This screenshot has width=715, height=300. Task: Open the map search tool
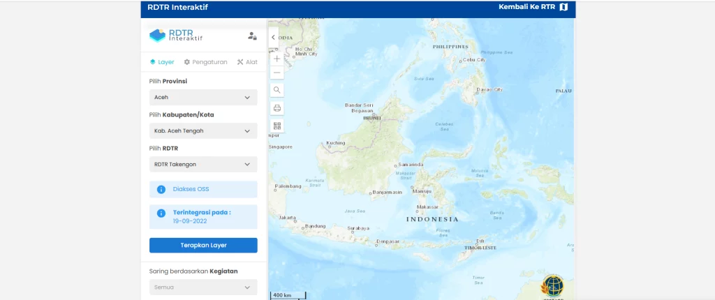(x=277, y=90)
